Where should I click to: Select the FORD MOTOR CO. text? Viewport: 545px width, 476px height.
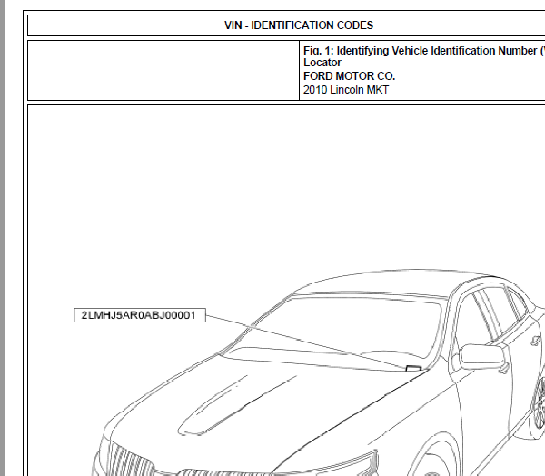click(350, 76)
